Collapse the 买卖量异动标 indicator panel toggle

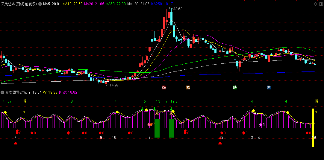[3, 92]
